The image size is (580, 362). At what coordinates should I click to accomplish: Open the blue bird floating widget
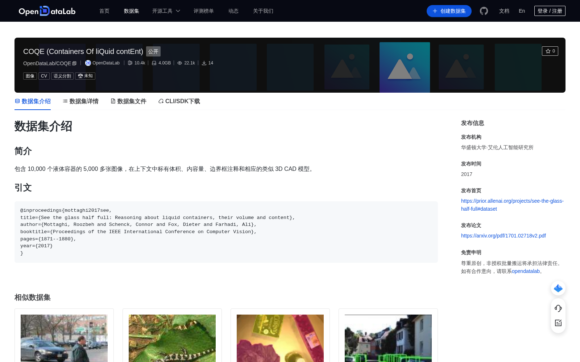(x=558, y=288)
